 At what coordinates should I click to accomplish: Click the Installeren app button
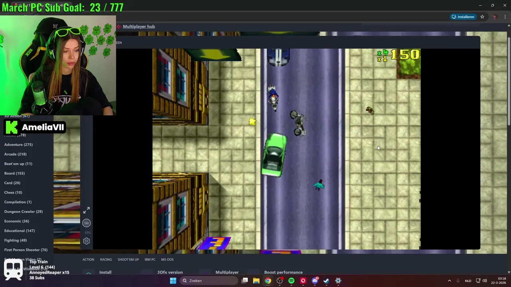point(463,17)
